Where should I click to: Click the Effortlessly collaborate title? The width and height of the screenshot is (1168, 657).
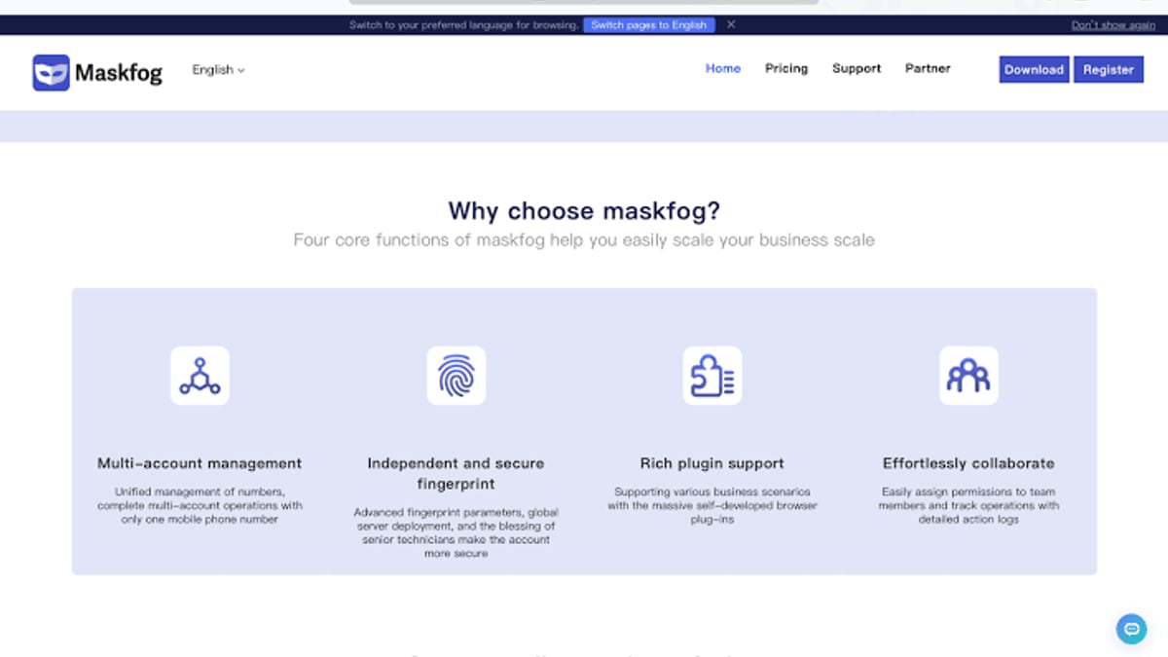pos(968,463)
